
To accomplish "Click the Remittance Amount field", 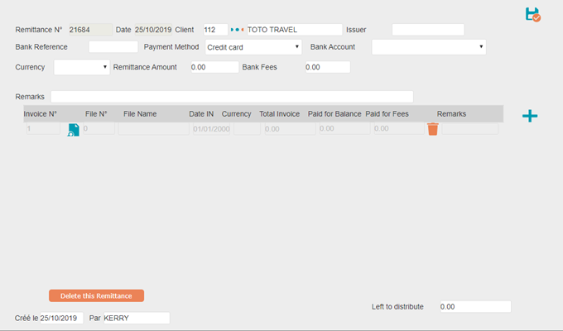I will pos(214,67).
